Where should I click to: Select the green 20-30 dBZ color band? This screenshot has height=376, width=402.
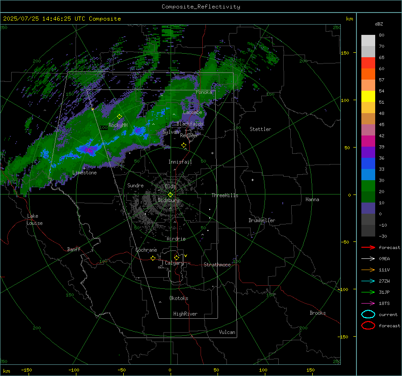368,186
